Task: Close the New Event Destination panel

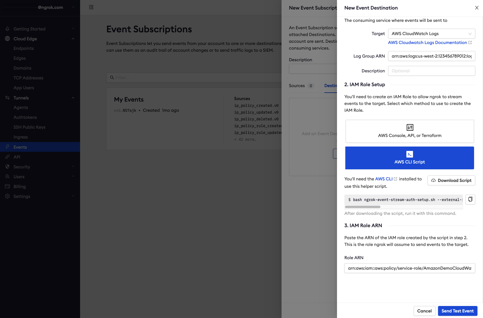Action: 477,8
